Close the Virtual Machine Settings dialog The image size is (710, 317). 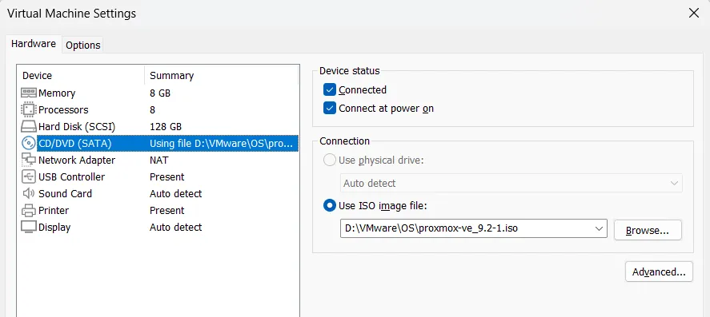coord(693,13)
